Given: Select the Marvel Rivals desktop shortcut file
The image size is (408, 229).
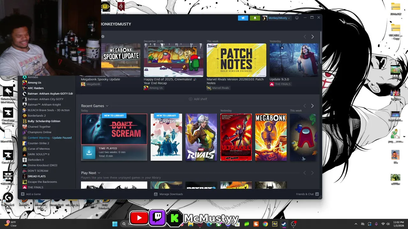Looking at the screenshot, I should click(x=8, y=136).
